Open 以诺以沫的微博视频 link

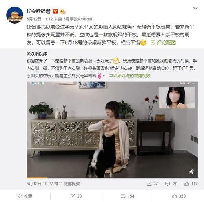pyautogui.click(x=130, y=76)
